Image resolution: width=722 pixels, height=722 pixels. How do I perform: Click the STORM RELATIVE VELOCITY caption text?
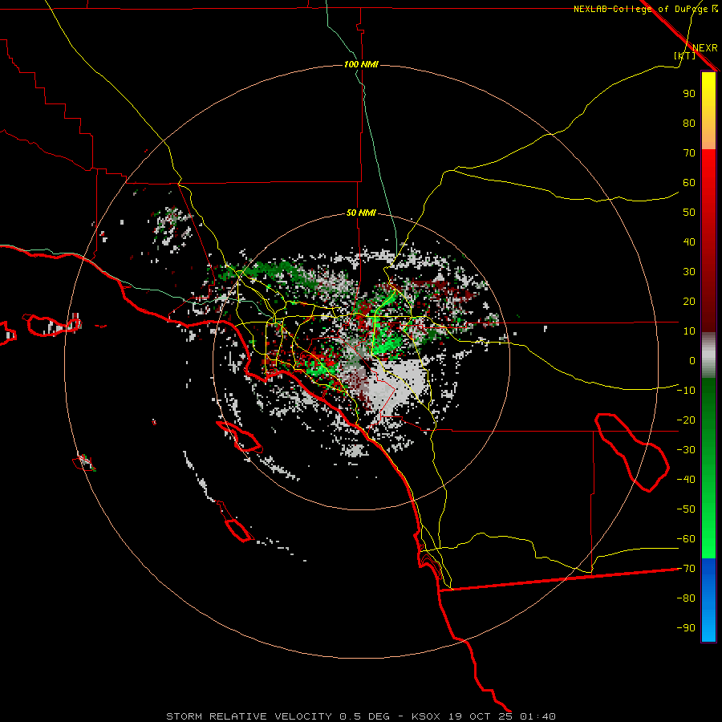point(249,716)
